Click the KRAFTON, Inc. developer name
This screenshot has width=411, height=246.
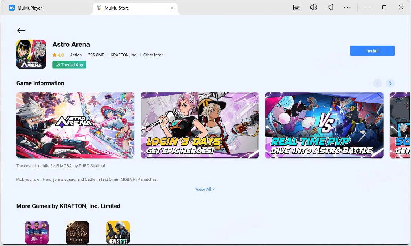pyautogui.click(x=124, y=55)
